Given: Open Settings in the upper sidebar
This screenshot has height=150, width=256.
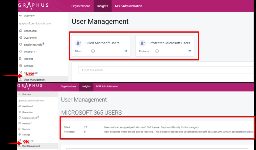Looking at the screenshot, I should [x=28, y=66].
